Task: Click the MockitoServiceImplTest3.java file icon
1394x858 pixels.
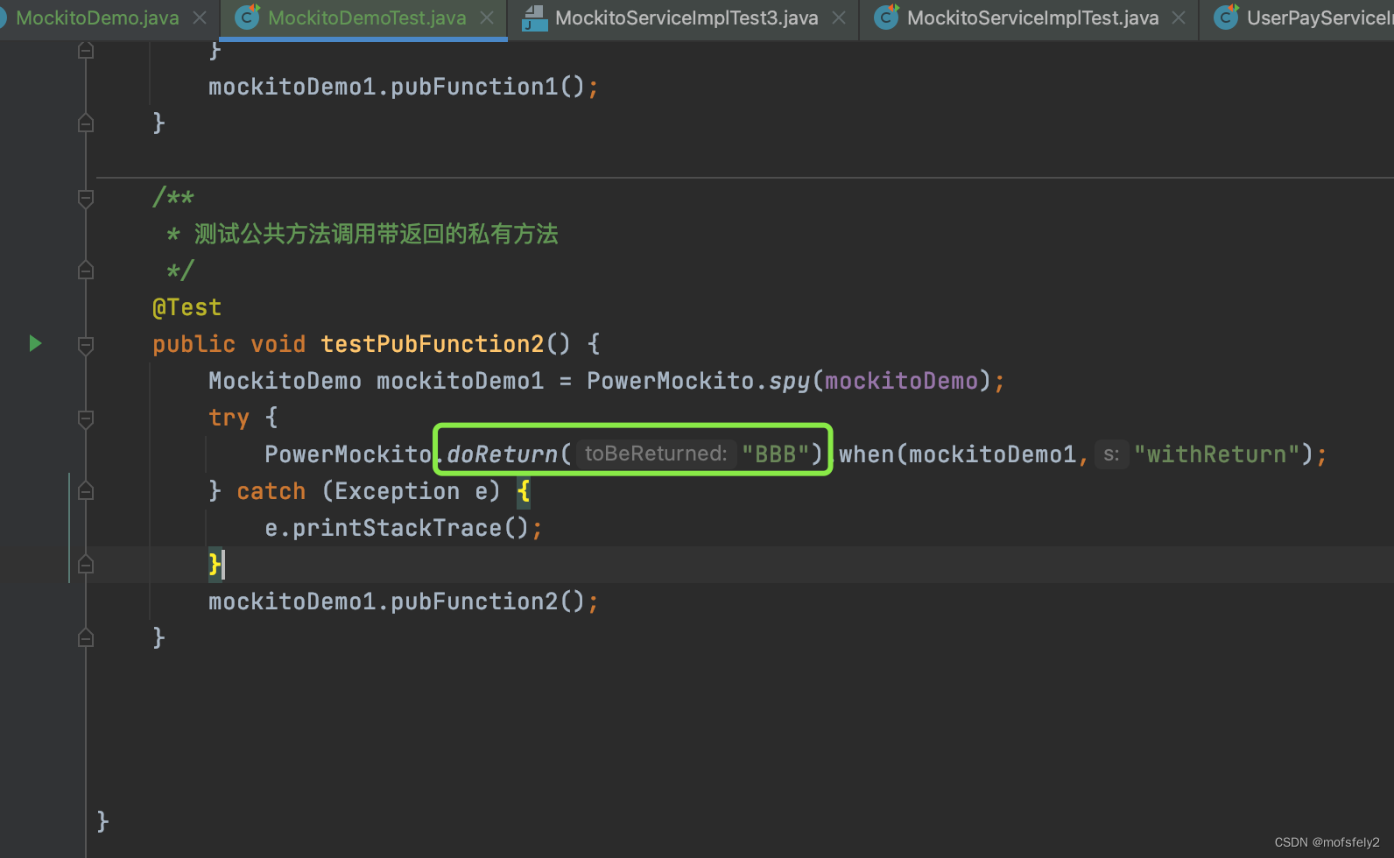Action: 534,17
